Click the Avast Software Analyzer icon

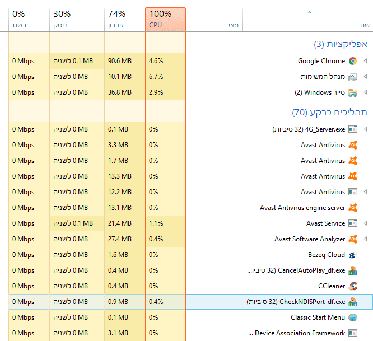pos(352,239)
